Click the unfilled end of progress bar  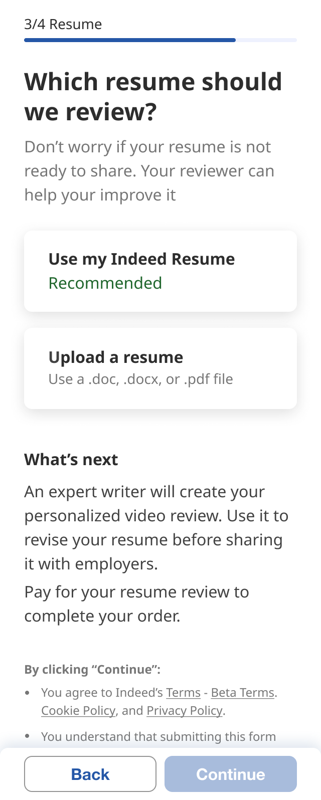(266, 40)
